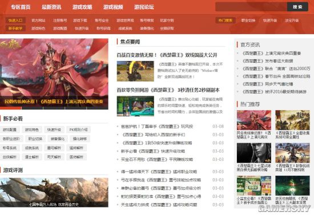Open 热门推荐 thumbnail 11月不删档测
Viewport: 314px width, 215px height.
click(x=292, y=153)
